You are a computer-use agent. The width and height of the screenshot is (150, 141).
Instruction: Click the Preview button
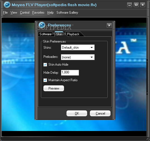54,88
